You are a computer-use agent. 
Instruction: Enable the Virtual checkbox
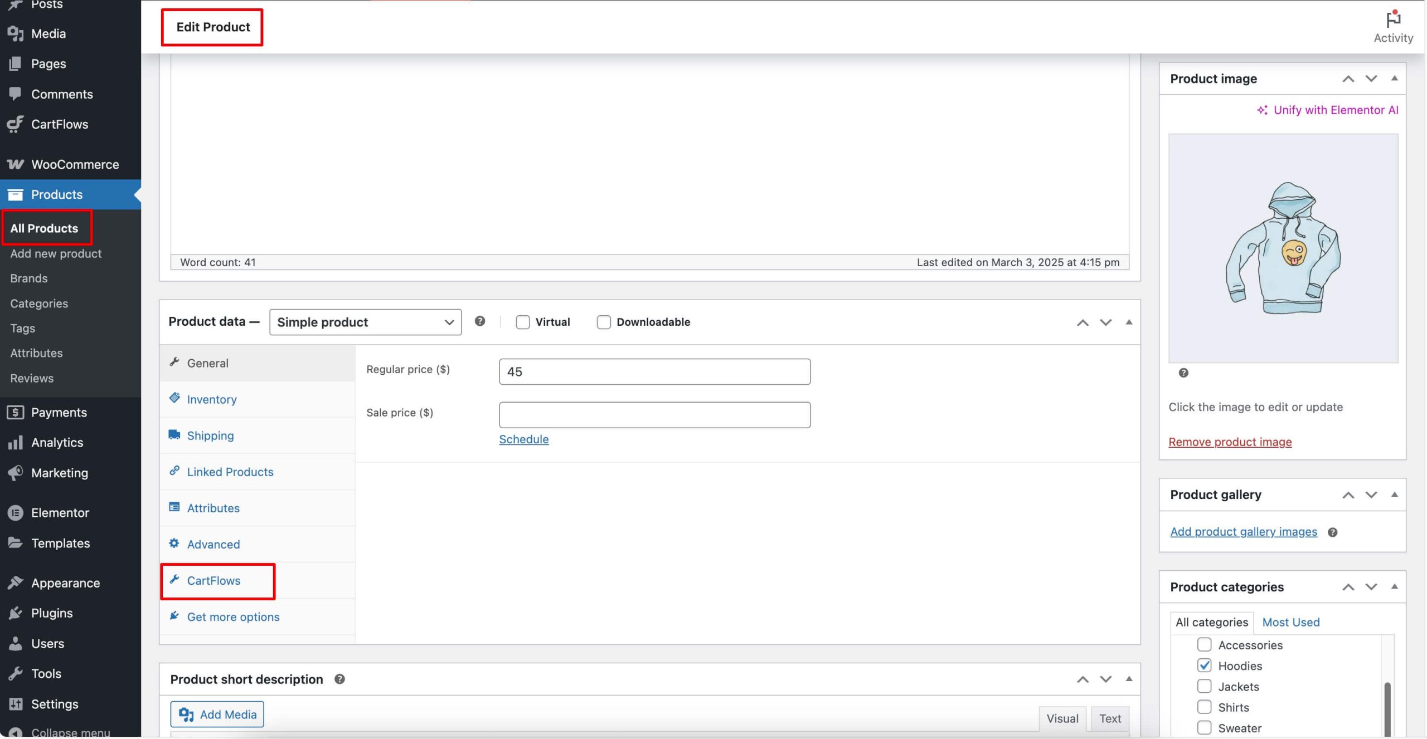(522, 322)
